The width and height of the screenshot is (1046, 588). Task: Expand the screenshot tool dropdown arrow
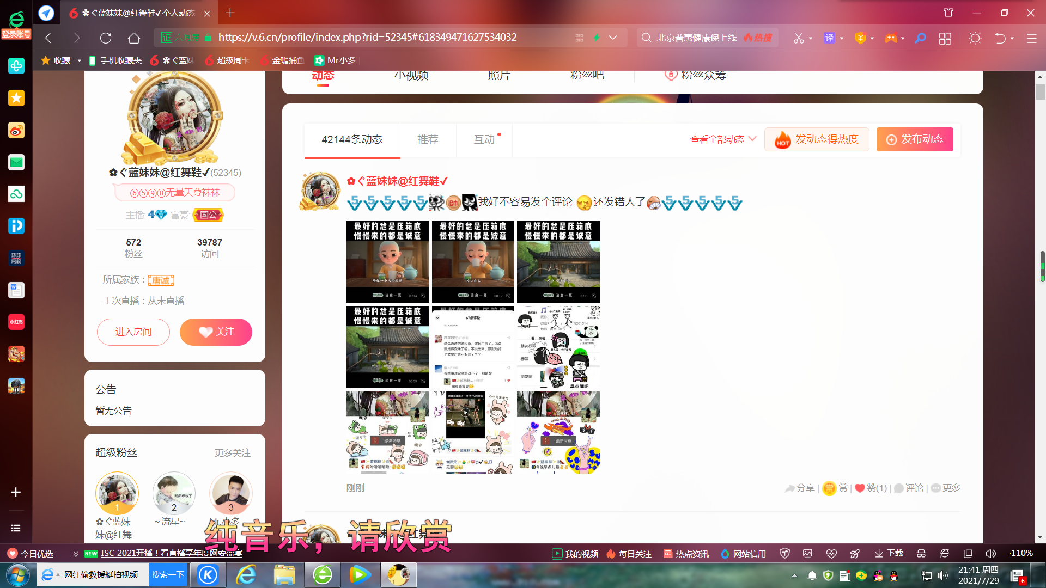pos(811,39)
